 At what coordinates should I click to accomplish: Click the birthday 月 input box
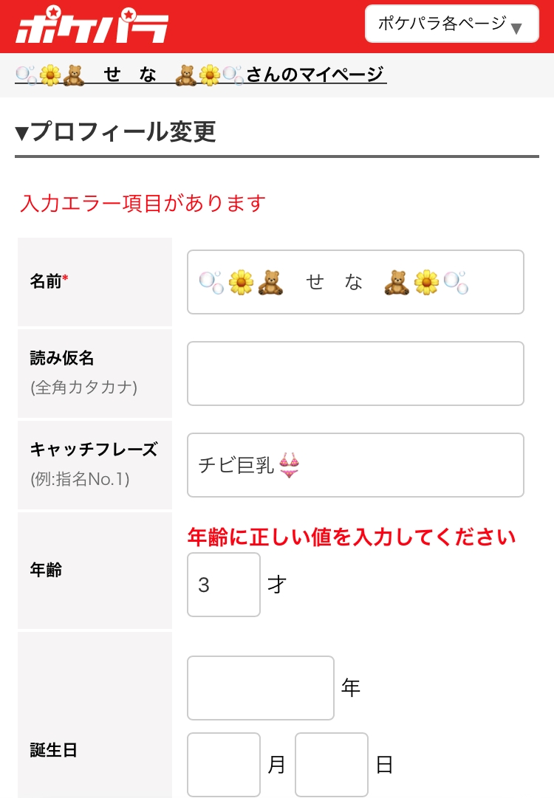point(224,764)
